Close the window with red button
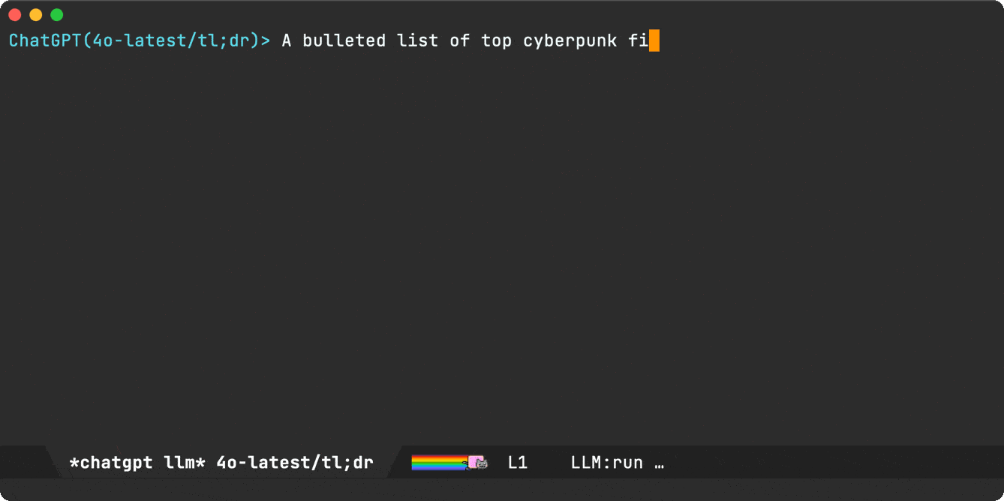 point(15,15)
